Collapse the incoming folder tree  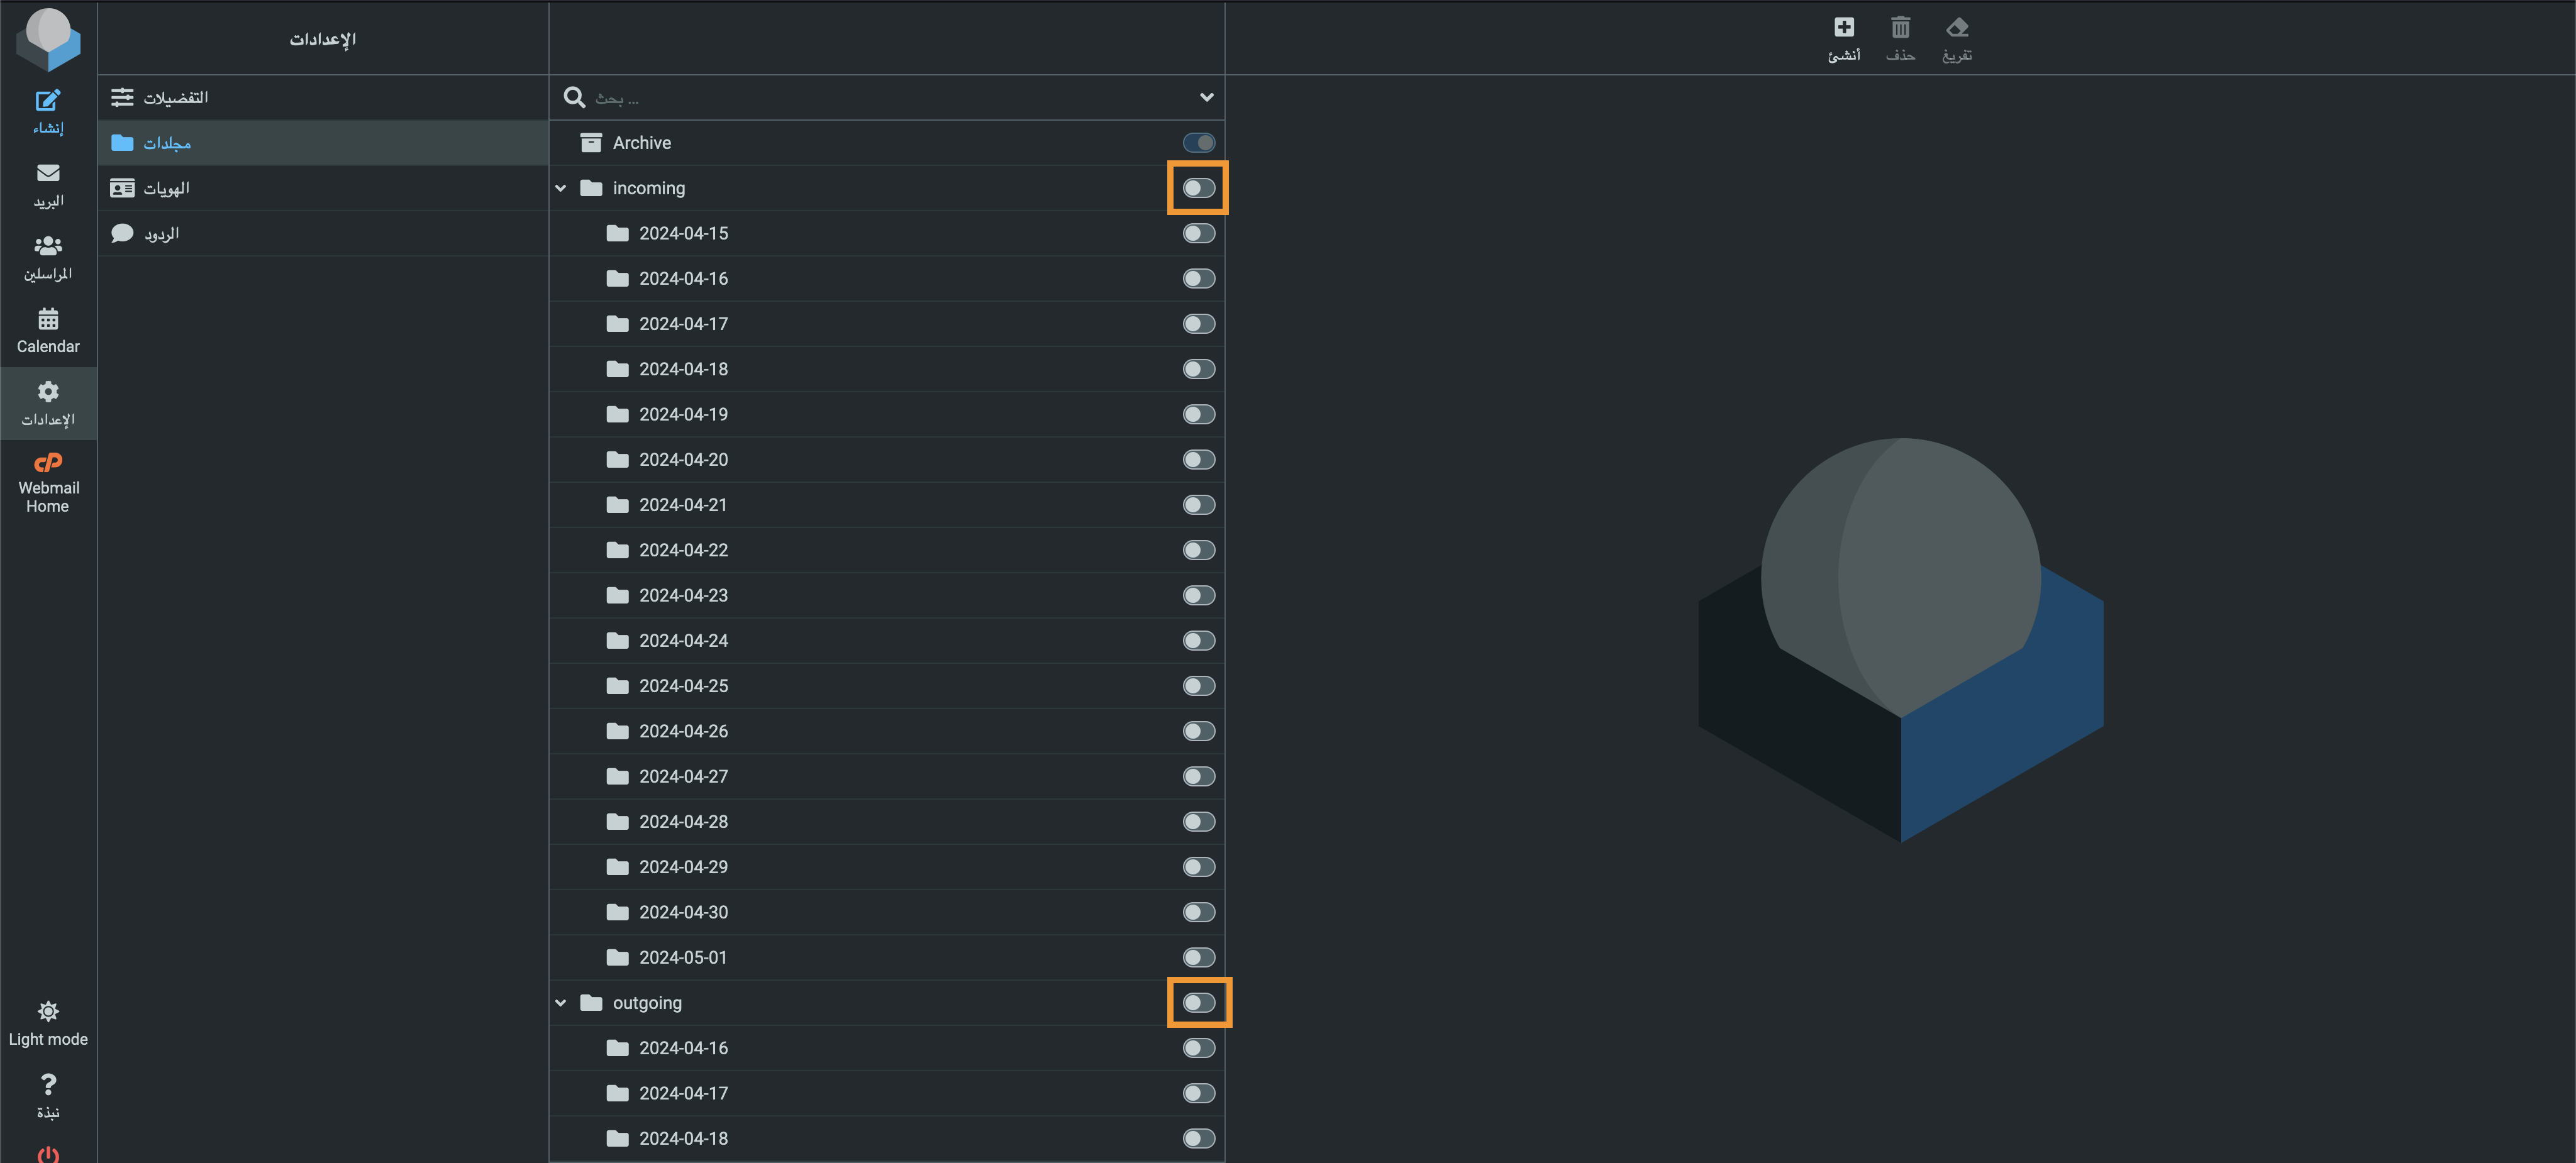(561, 188)
